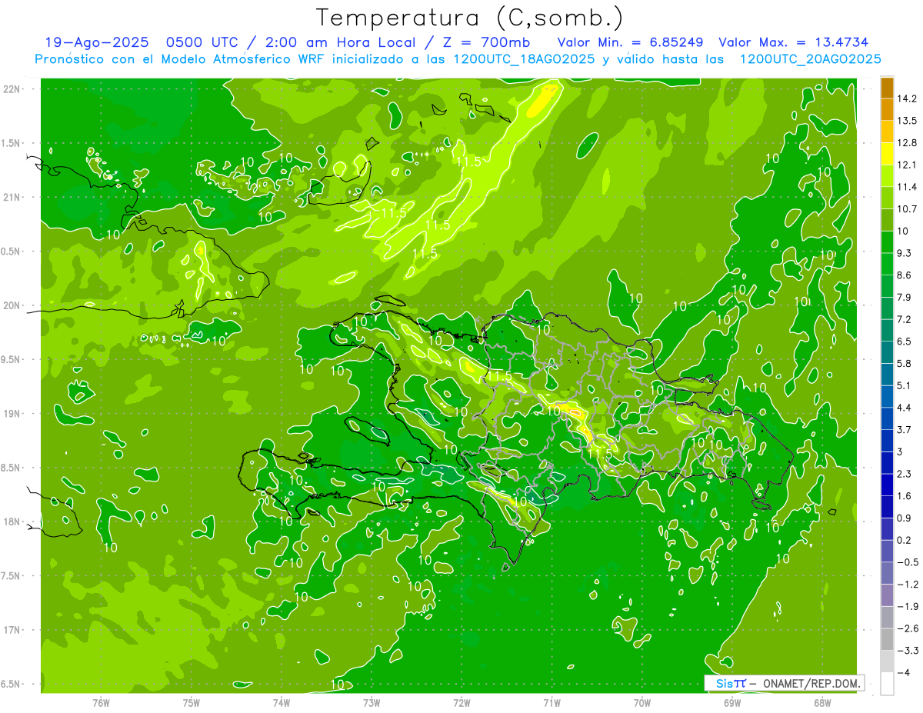Select valid-until time "1200UTC_20AGO2025"
This screenshot has height=713, width=923.
810,59
